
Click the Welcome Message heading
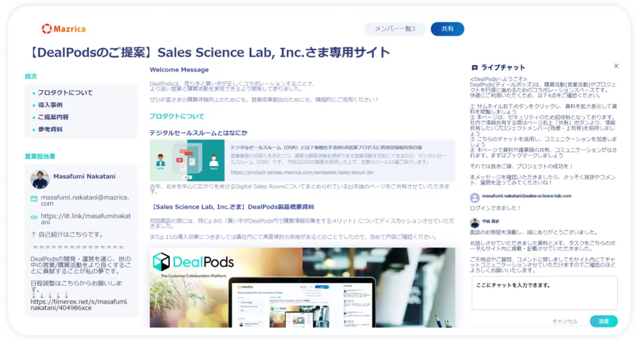click(x=179, y=70)
